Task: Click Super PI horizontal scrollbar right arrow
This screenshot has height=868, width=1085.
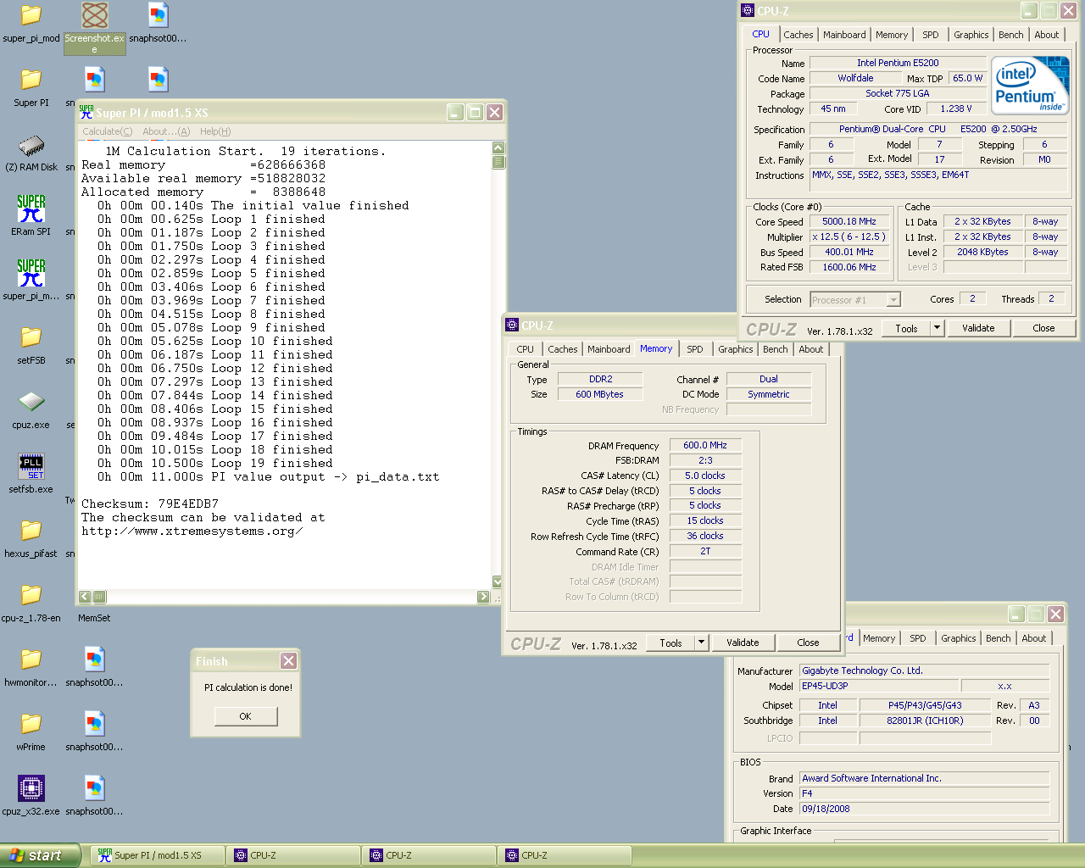Action: point(483,597)
